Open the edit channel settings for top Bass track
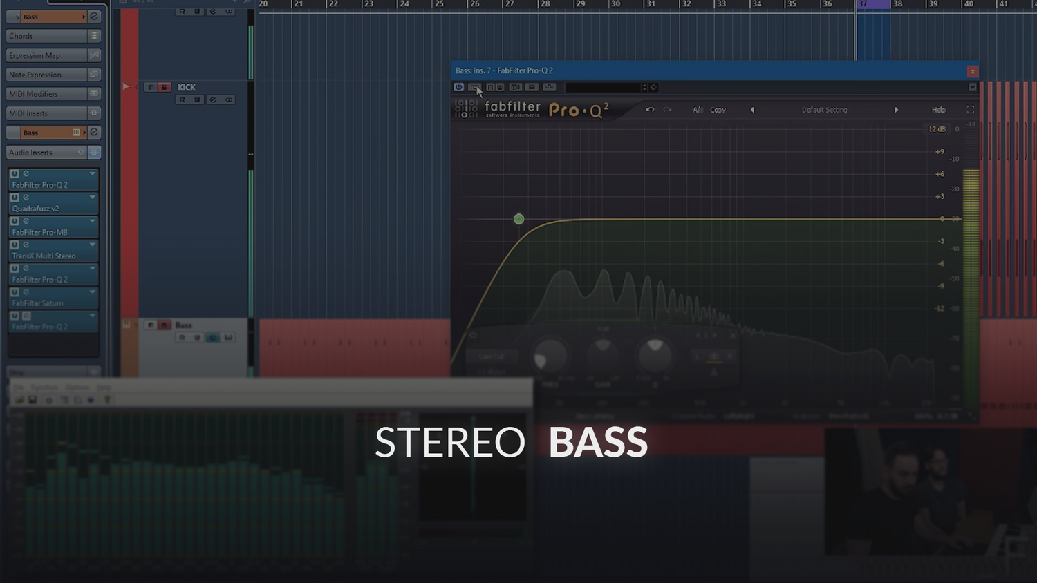 [x=95, y=16]
